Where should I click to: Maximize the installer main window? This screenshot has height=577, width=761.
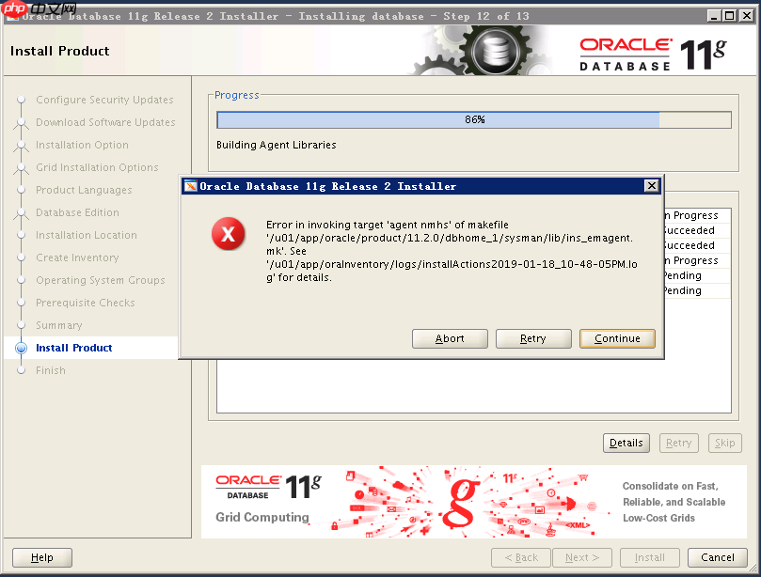(729, 16)
